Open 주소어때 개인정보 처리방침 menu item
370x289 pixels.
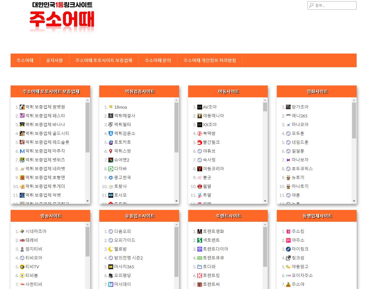coord(209,60)
